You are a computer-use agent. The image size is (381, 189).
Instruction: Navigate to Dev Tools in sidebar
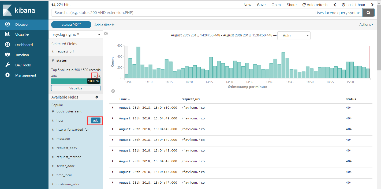pyautogui.click(x=23, y=65)
